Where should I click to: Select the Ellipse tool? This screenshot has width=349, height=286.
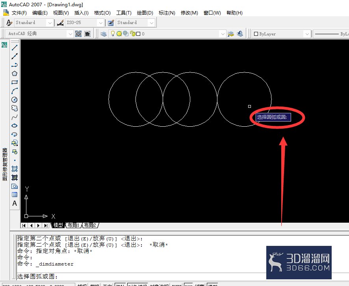pos(15,125)
